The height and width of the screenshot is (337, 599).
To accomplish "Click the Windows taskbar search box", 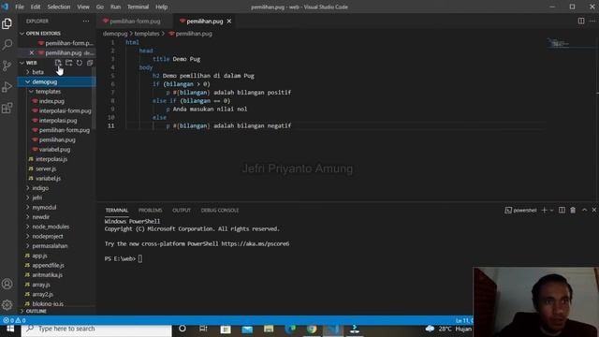I will tap(96, 329).
